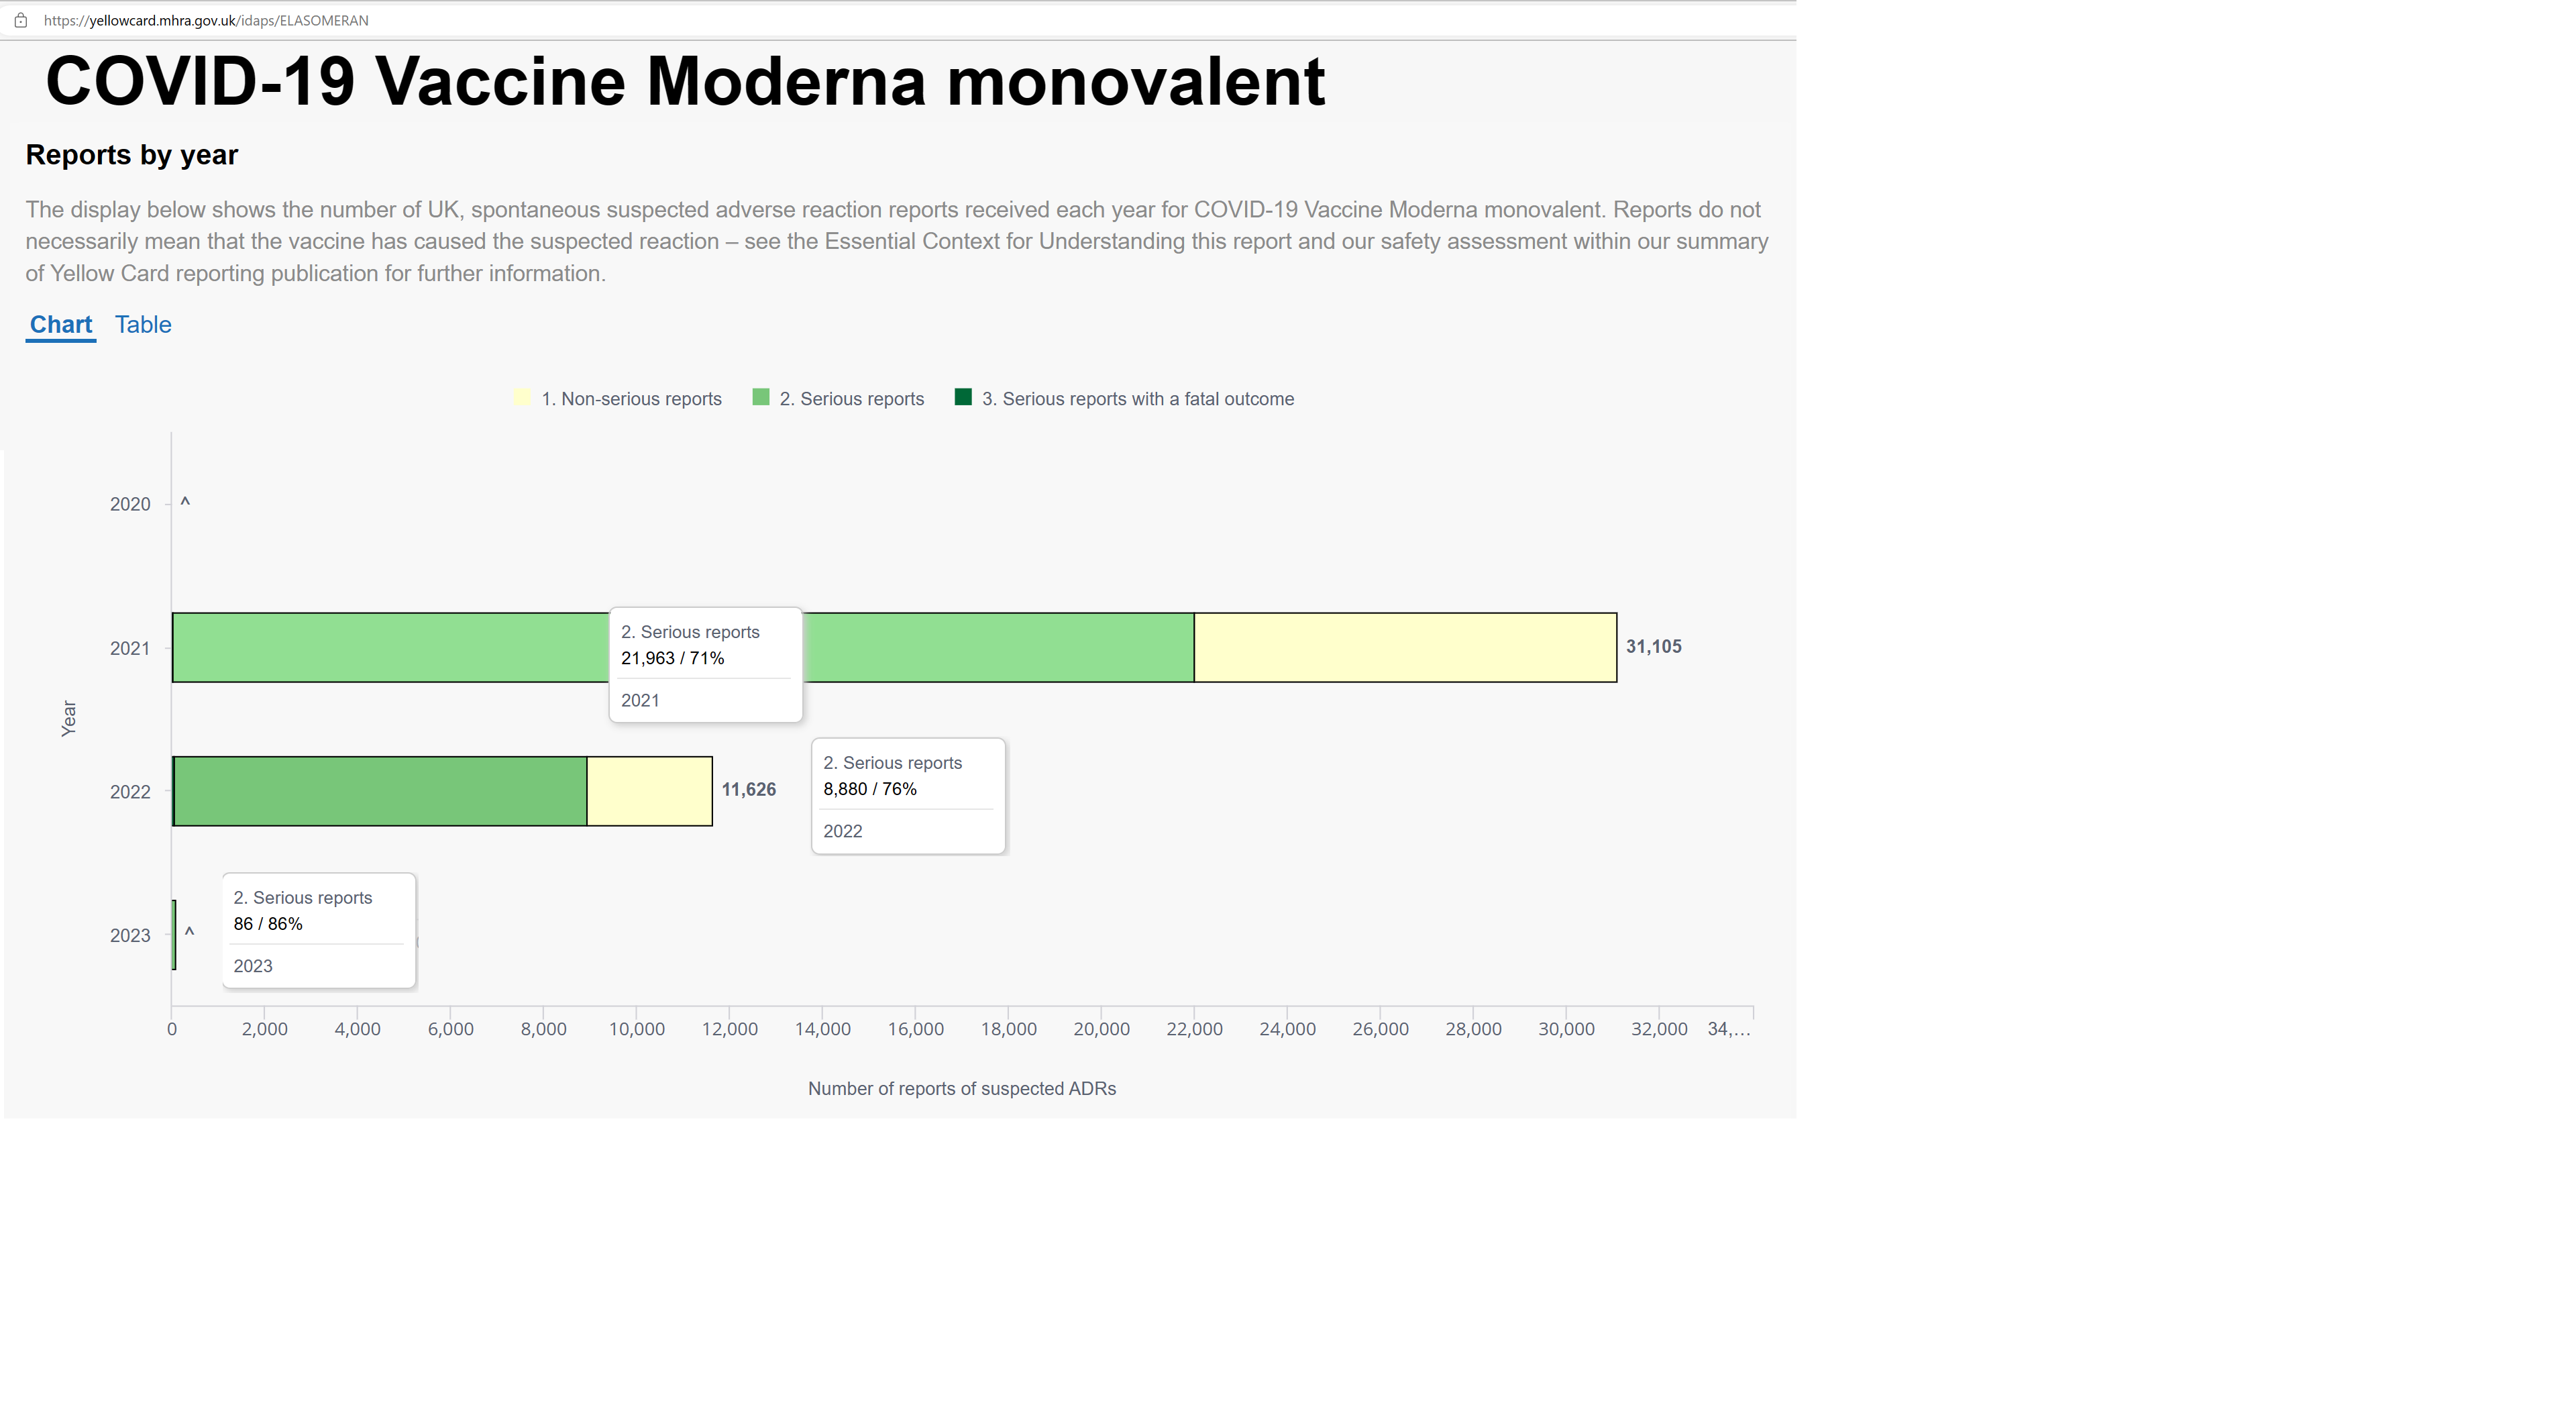
Task: Hide Non-serious reports series via legend text
Action: coord(631,399)
